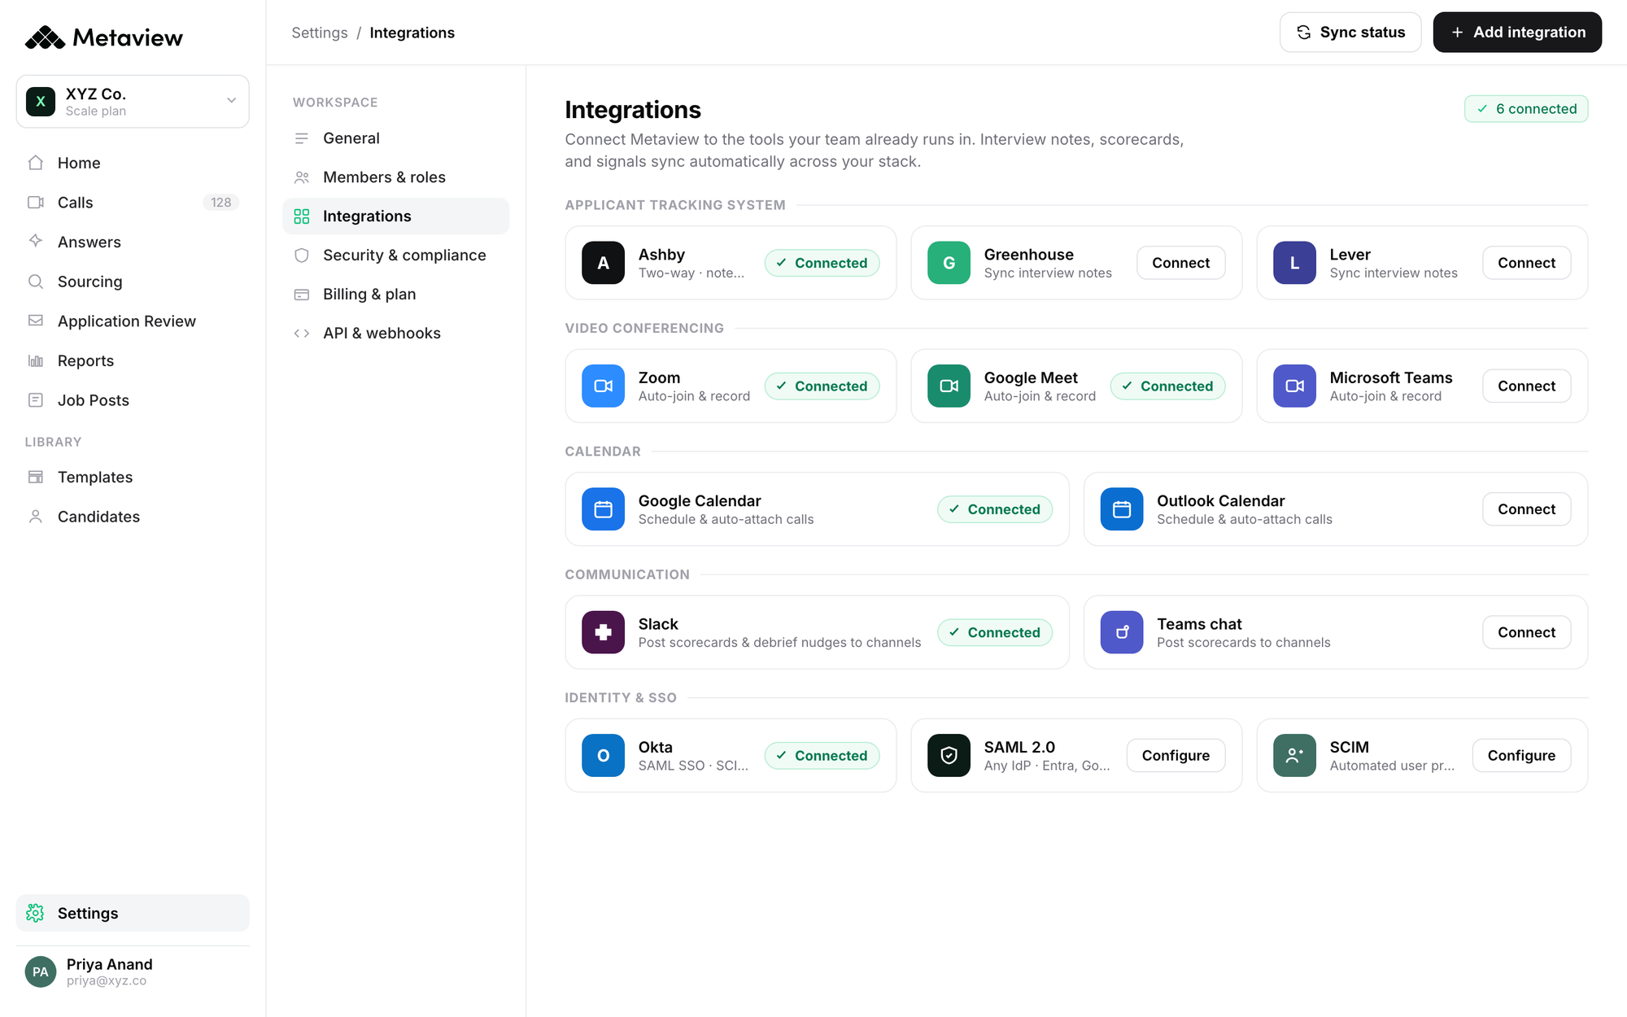Click the green X workspace avatar

pyautogui.click(x=41, y=102)
